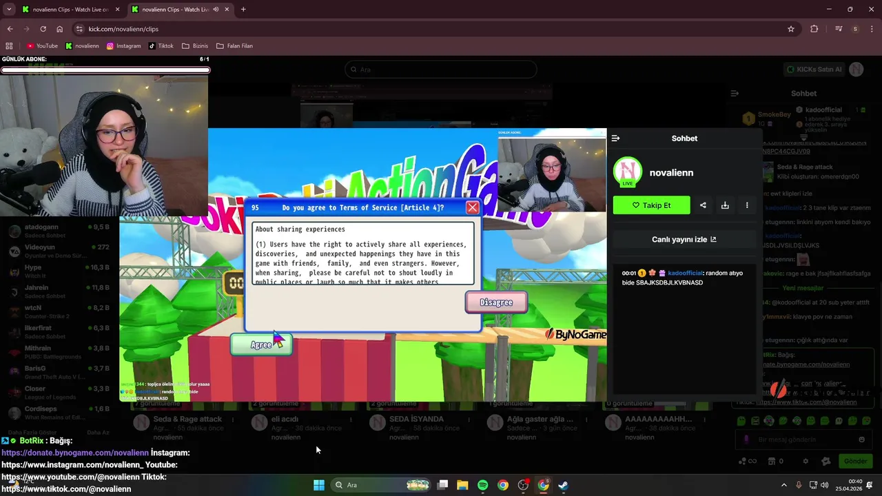Open tab search dropdown arrow
The width and height of the screenshot is (882, 496).
[x=9, y=10]
